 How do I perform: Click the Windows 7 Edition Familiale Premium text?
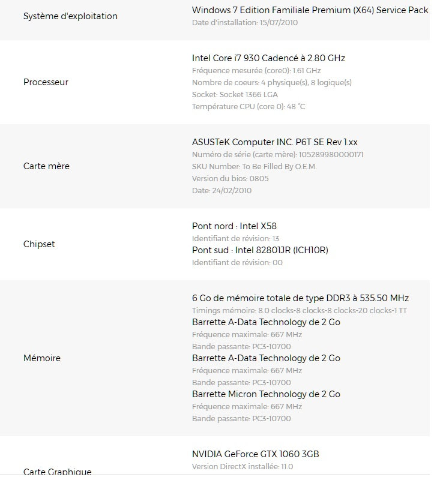click(x=309, y=10)
